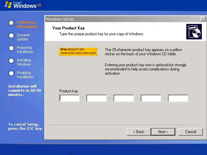Select the Dynamic Update step indicator
This screenshot has width=207, height=155.
pyautogui.click(x=11, y=36)
